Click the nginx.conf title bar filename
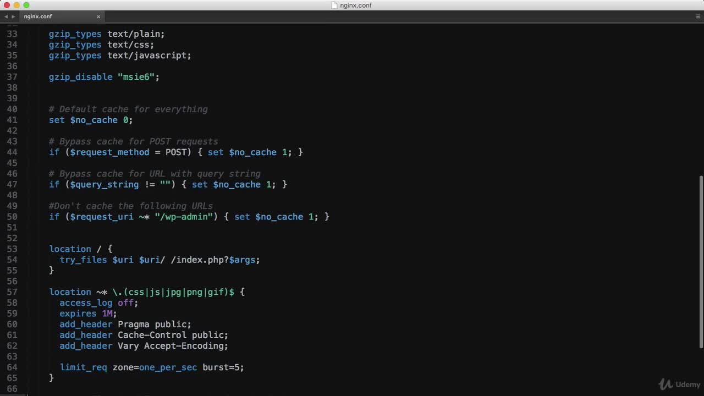This screenshot has width=704, height=396. point(356,5)
